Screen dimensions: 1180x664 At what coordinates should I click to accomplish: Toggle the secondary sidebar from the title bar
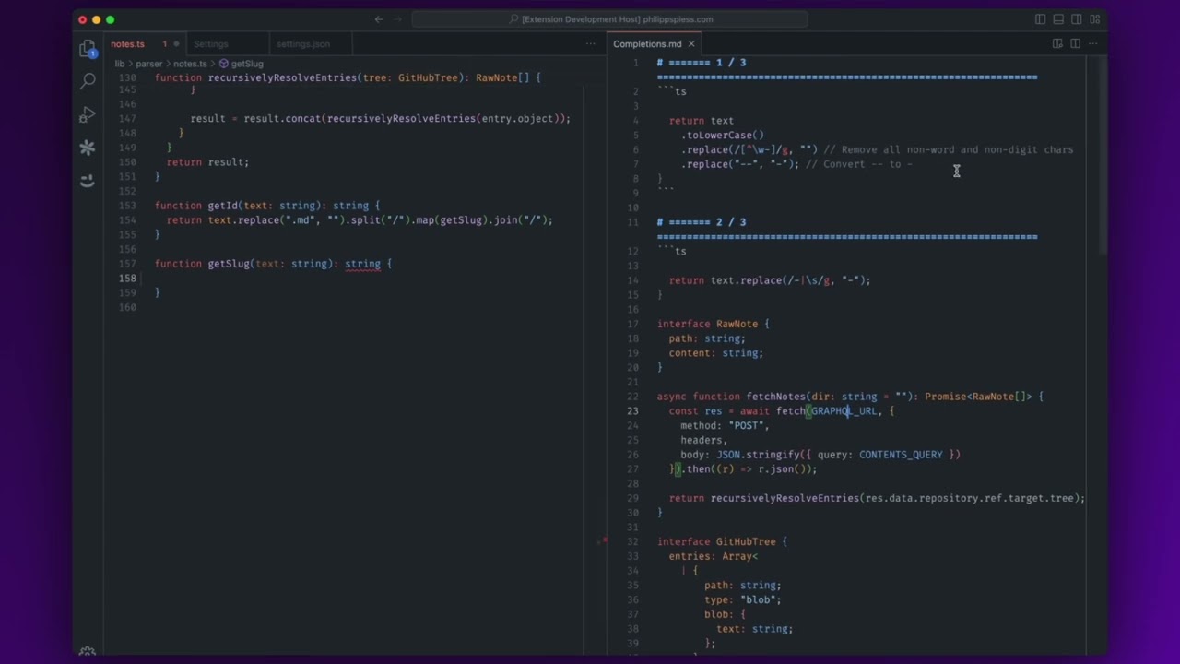(x=1077, y=19)
